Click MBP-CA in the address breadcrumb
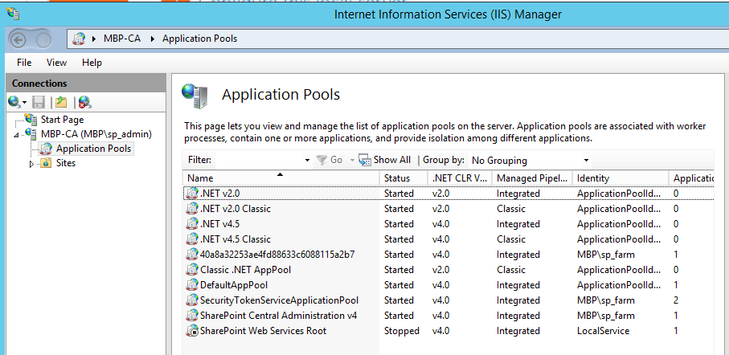729x355 pixels. pyautogui.click(x=122, y=39)
